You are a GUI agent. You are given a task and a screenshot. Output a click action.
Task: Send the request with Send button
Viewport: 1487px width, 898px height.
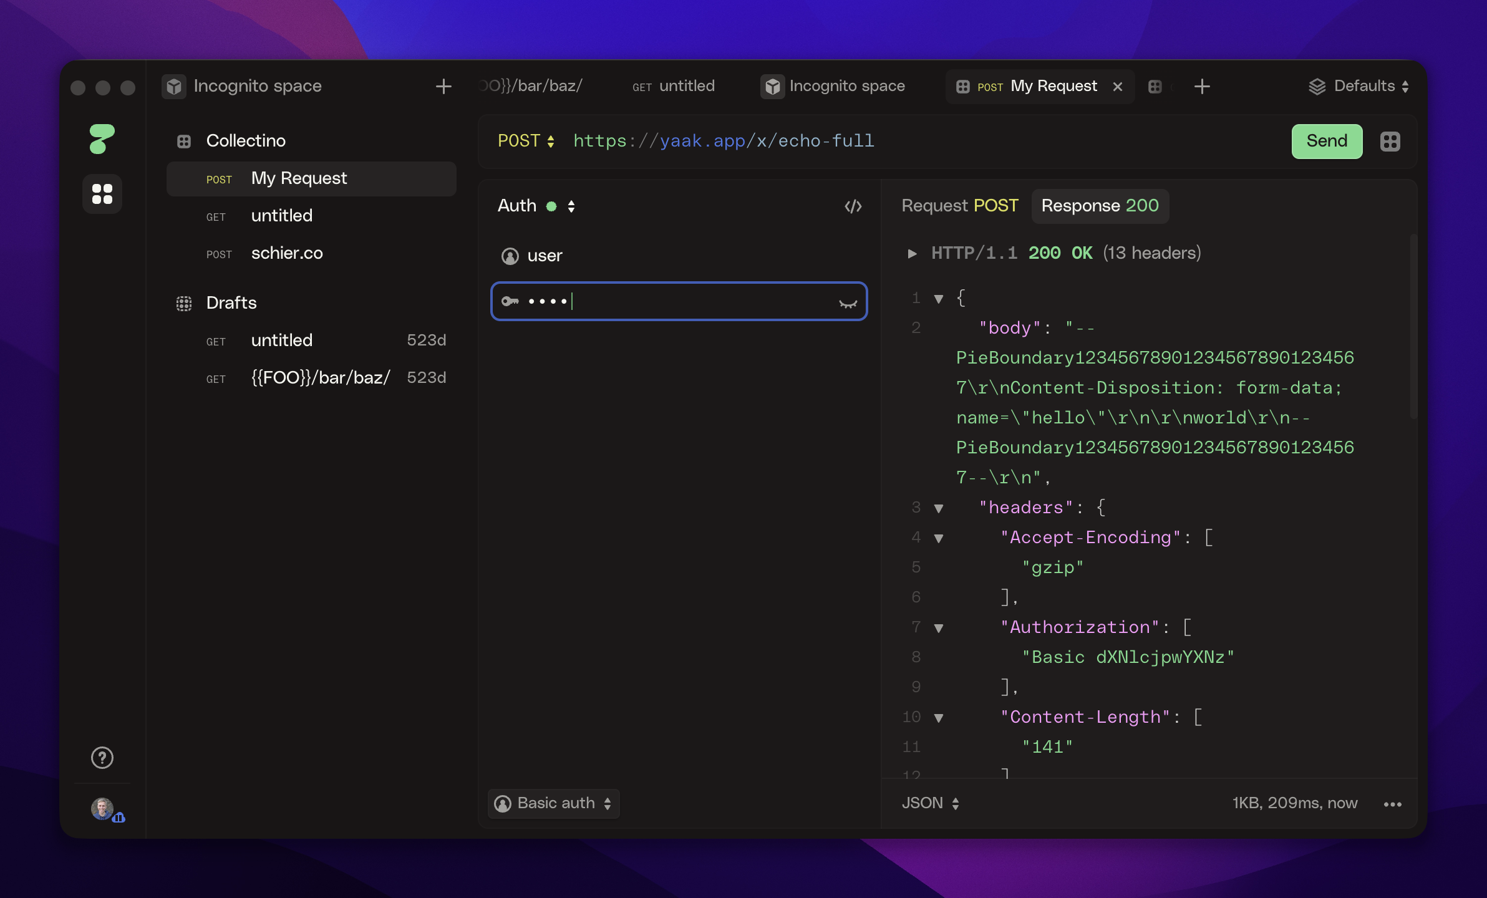coord(1327,142)
